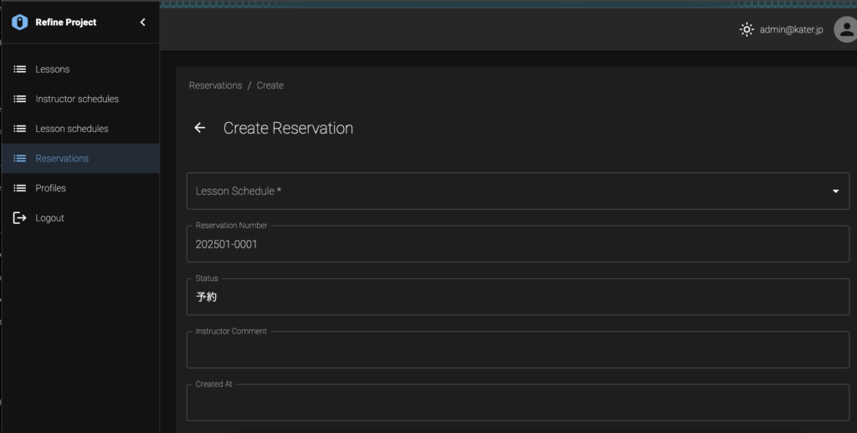
Task: Click the Logout door-arrow icon
Action: (x=20, y=218)
